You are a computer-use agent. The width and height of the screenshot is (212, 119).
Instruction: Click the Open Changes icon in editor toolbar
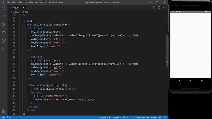[x=154, y=7]
